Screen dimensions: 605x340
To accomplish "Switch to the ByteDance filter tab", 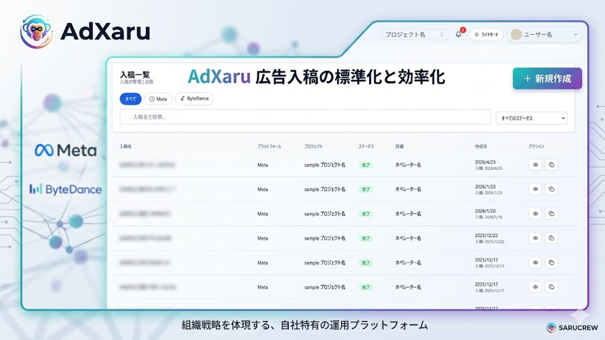I will click(x=194, y=99).
